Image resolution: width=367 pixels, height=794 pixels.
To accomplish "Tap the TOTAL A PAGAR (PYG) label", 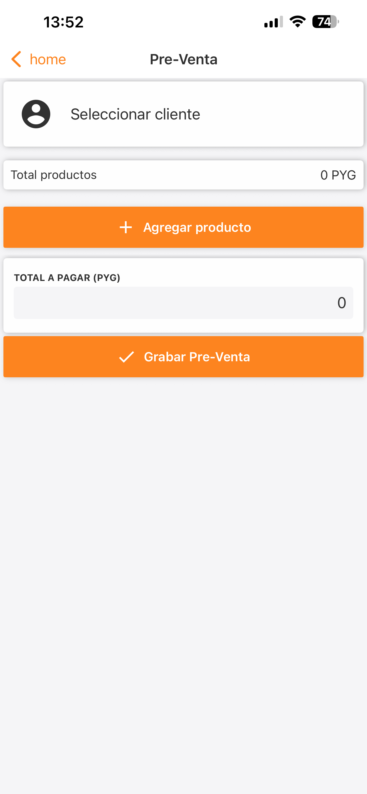I will pos(67,278).
